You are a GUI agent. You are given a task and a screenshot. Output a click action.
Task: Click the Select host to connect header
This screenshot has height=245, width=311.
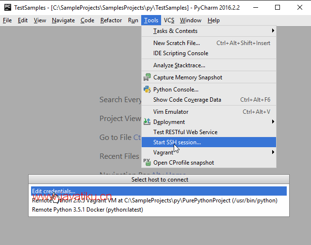pos(159,180)
